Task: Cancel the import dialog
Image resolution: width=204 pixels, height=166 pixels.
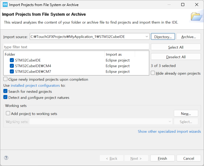Action: click(x=189, y=158)
